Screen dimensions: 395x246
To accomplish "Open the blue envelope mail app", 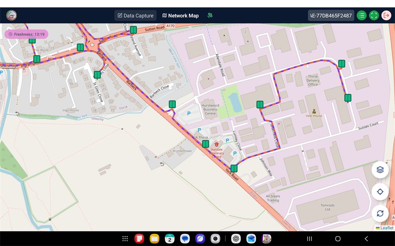I will [x=251, y=239].
